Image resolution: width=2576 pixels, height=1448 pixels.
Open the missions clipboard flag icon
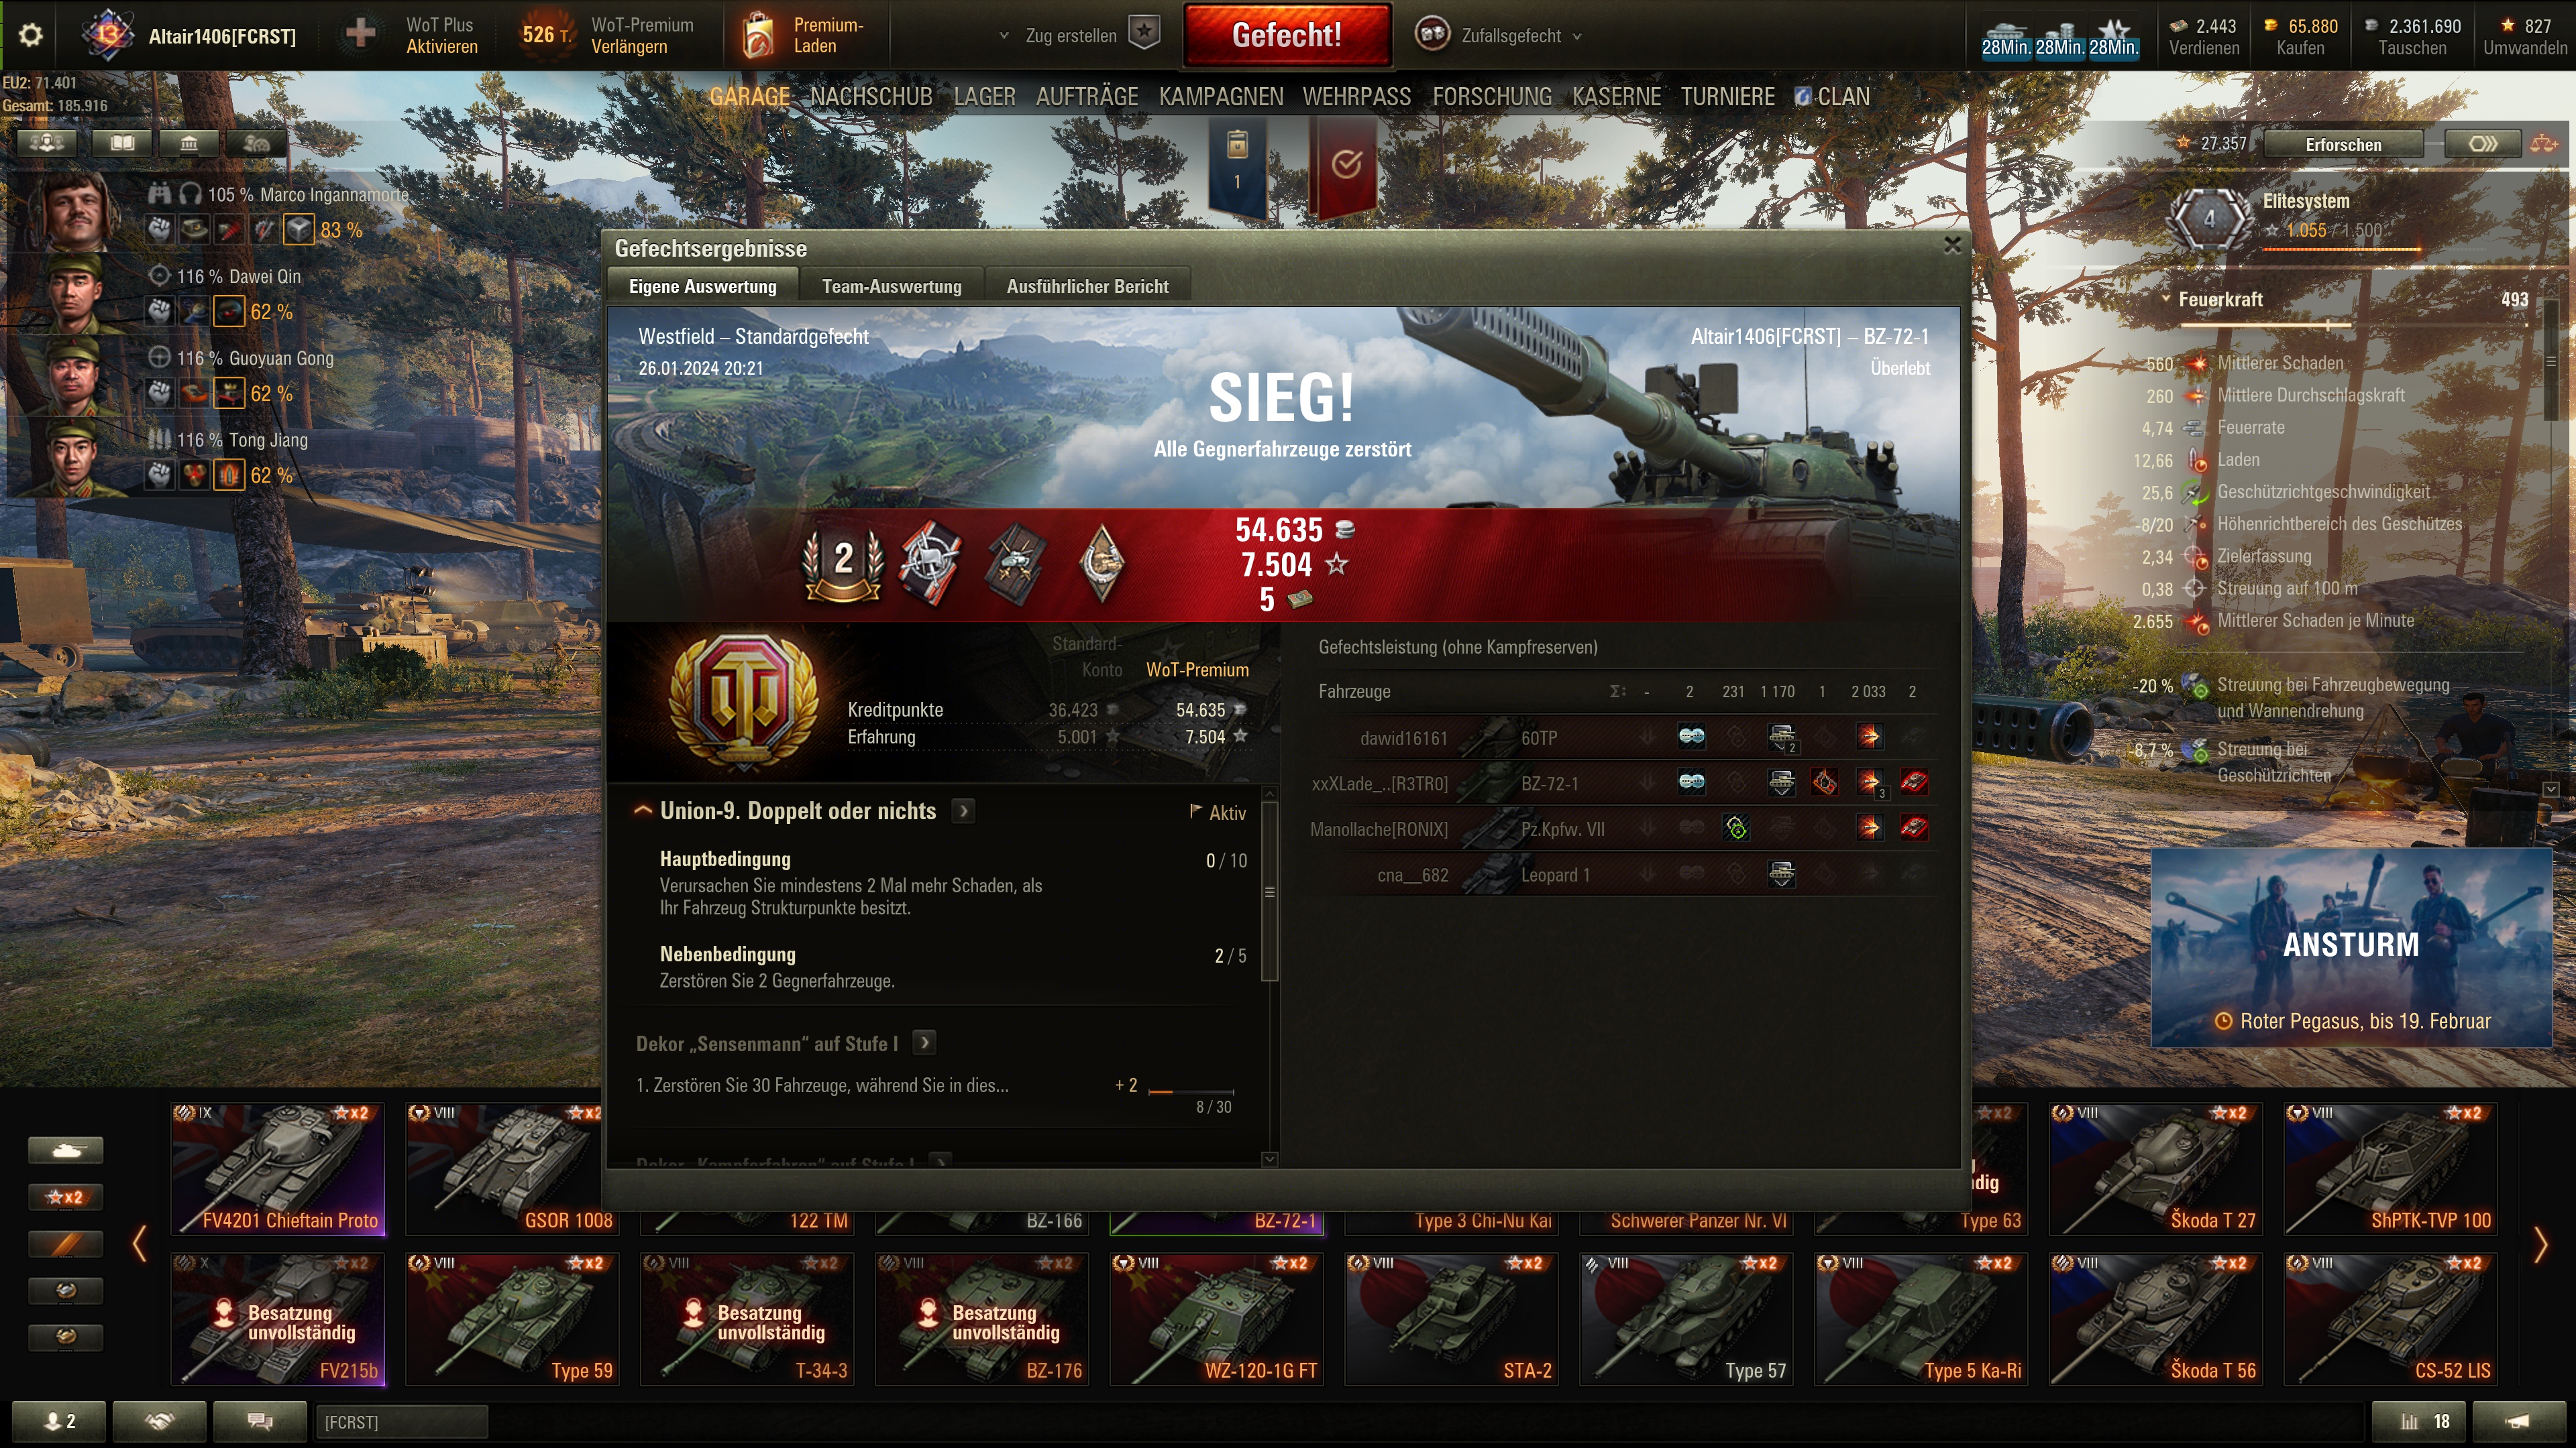coord(1237,162)
